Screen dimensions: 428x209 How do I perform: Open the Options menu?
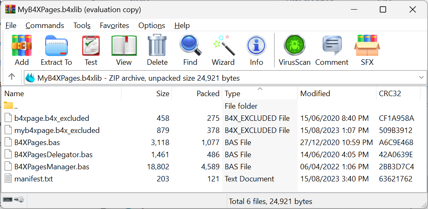pyautogui.click(x=151, y=25)
